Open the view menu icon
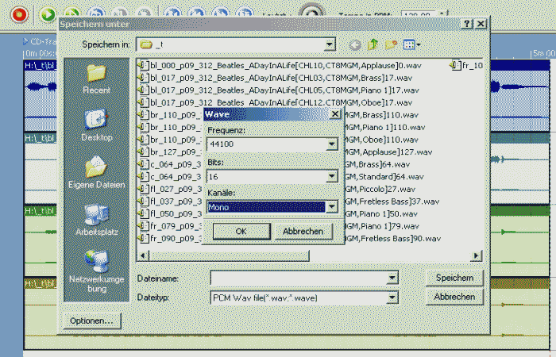 412,45
